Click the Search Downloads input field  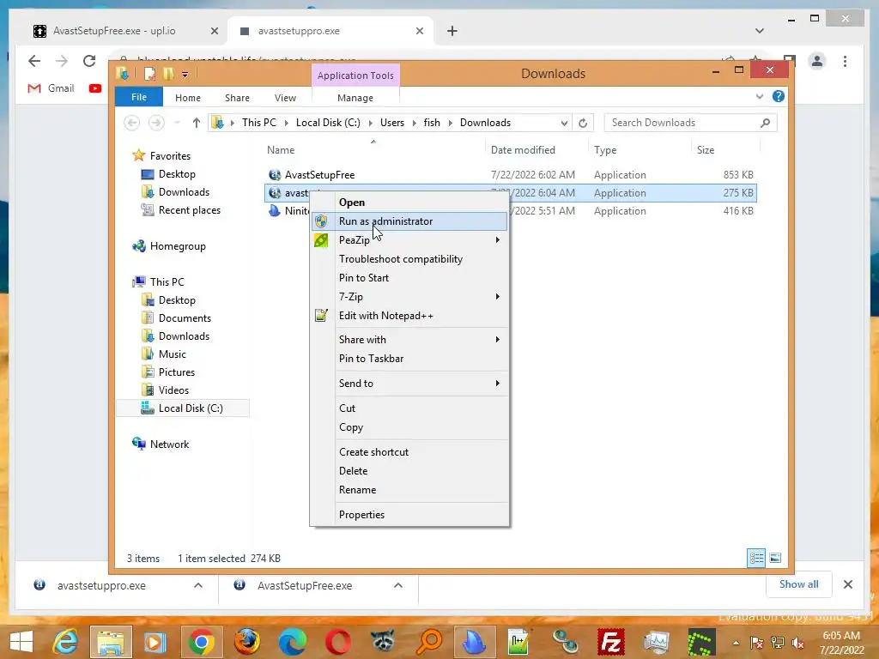tap(682, 123)
